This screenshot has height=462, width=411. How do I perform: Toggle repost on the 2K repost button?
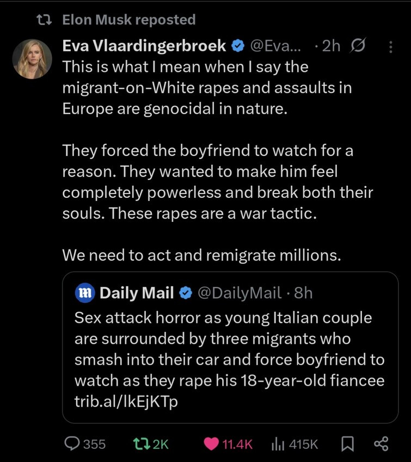tap(140, 444)
